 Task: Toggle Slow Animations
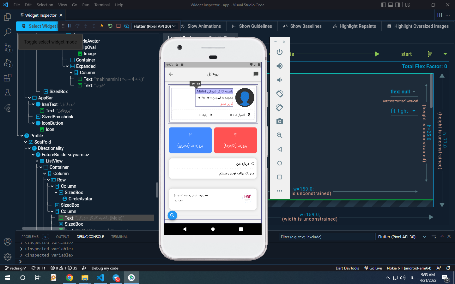(x=201, y=26)
